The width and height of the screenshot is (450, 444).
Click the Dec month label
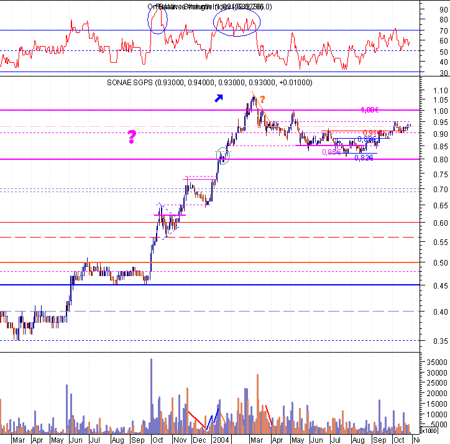199,440
